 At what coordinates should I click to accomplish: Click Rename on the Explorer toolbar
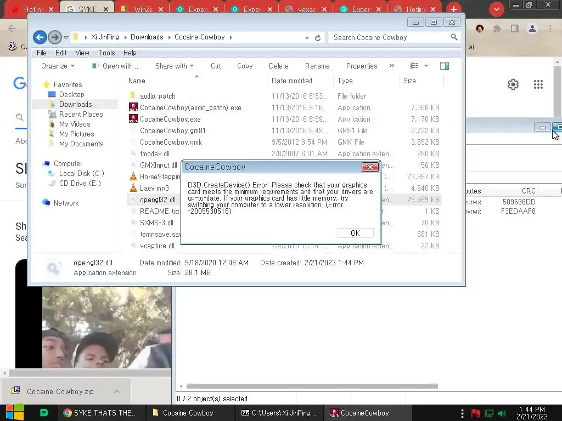317,66
